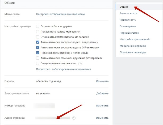Enable Автоматически отмечать друзей на фотографиях
Screen dimensions: 163x125
tap(38, 58)
